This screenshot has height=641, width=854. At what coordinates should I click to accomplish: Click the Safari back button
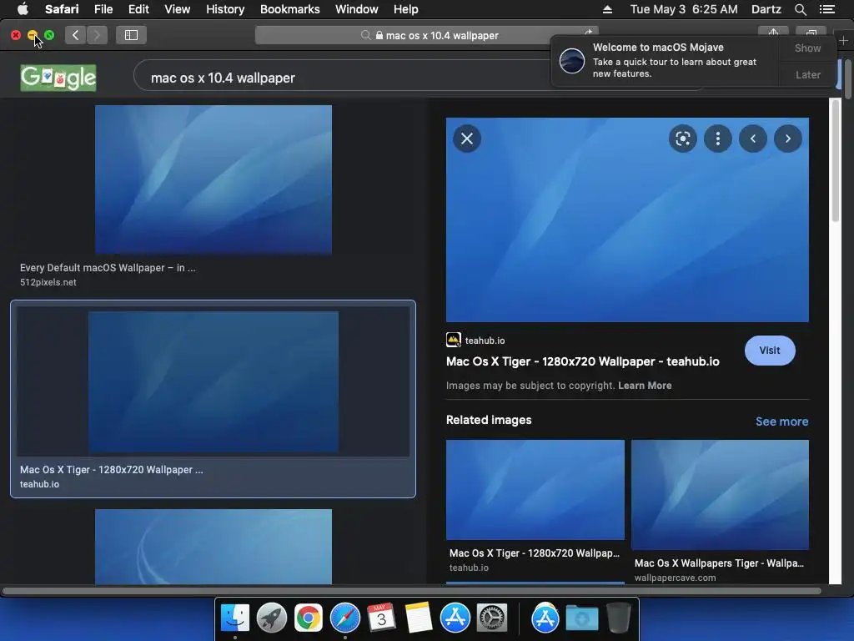pyautogui.click(x=76, y=35)
